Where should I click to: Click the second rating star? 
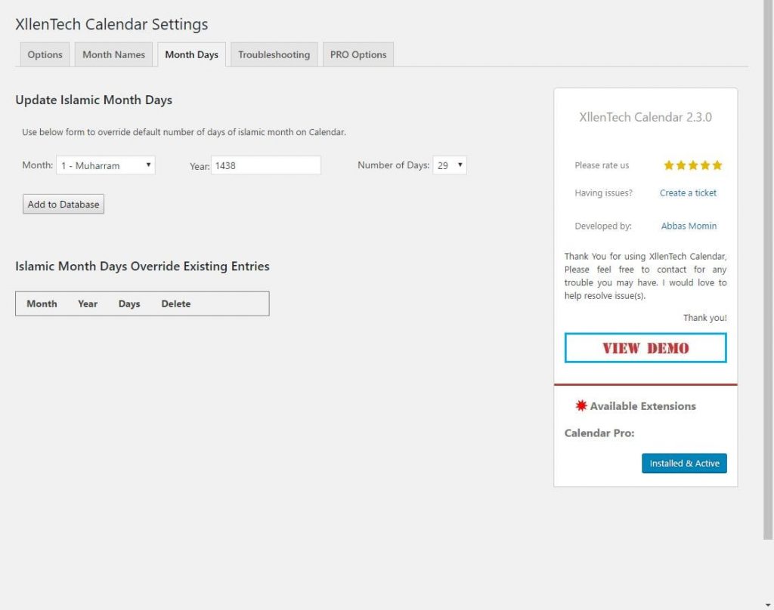681,165
